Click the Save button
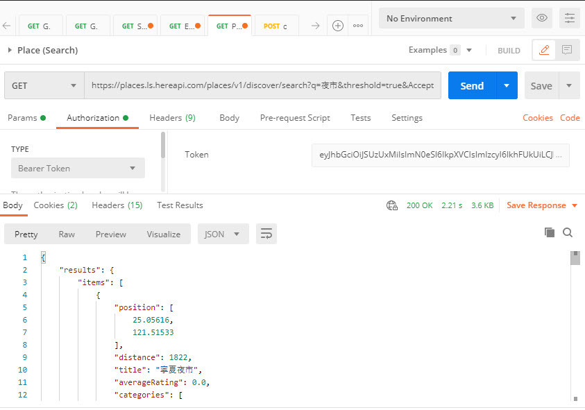 coord(541,86)
